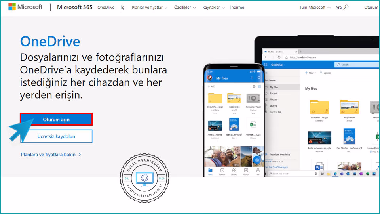
Task: Open the Beautifu...esign folder in phone app
Action: [x=215, y=99]
